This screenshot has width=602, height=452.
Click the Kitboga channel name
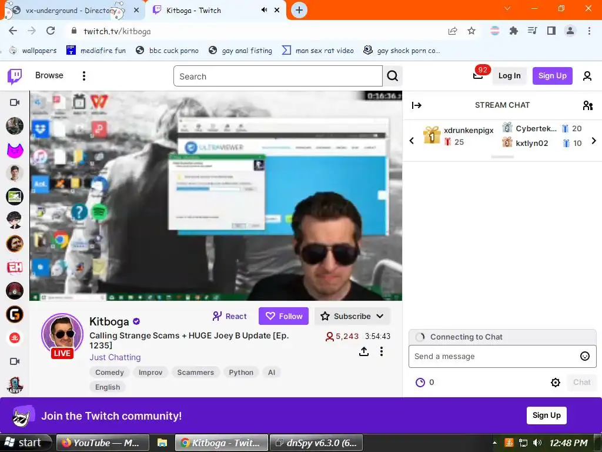[109, 321]
